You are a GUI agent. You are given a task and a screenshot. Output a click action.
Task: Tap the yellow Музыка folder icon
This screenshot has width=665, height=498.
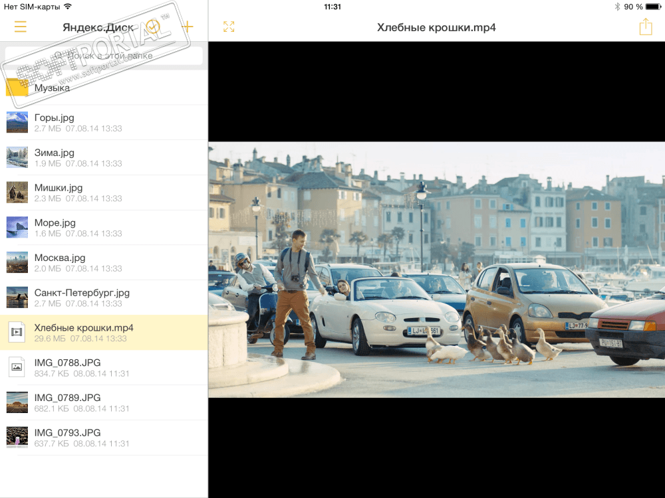(17, 88)
